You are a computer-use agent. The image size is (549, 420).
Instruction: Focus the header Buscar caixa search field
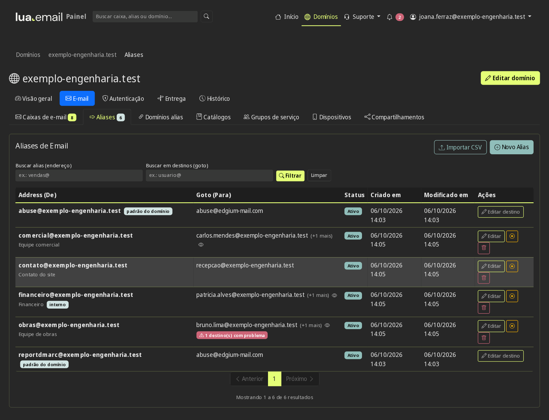click(x=145, y=16)
